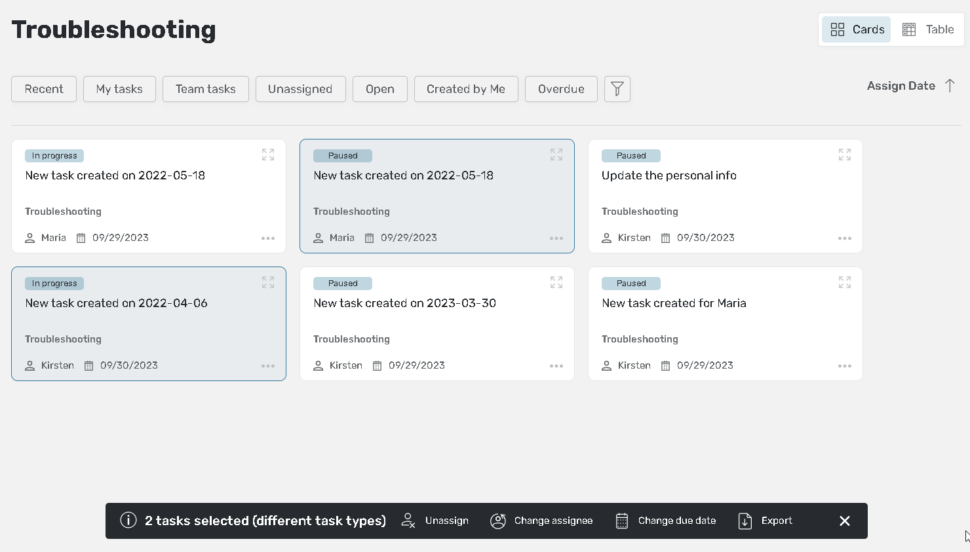Open more options on Update the personal info card

point(844,238)
